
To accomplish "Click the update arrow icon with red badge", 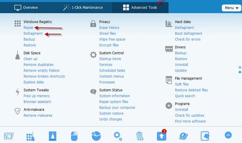I will coord(161,136).
